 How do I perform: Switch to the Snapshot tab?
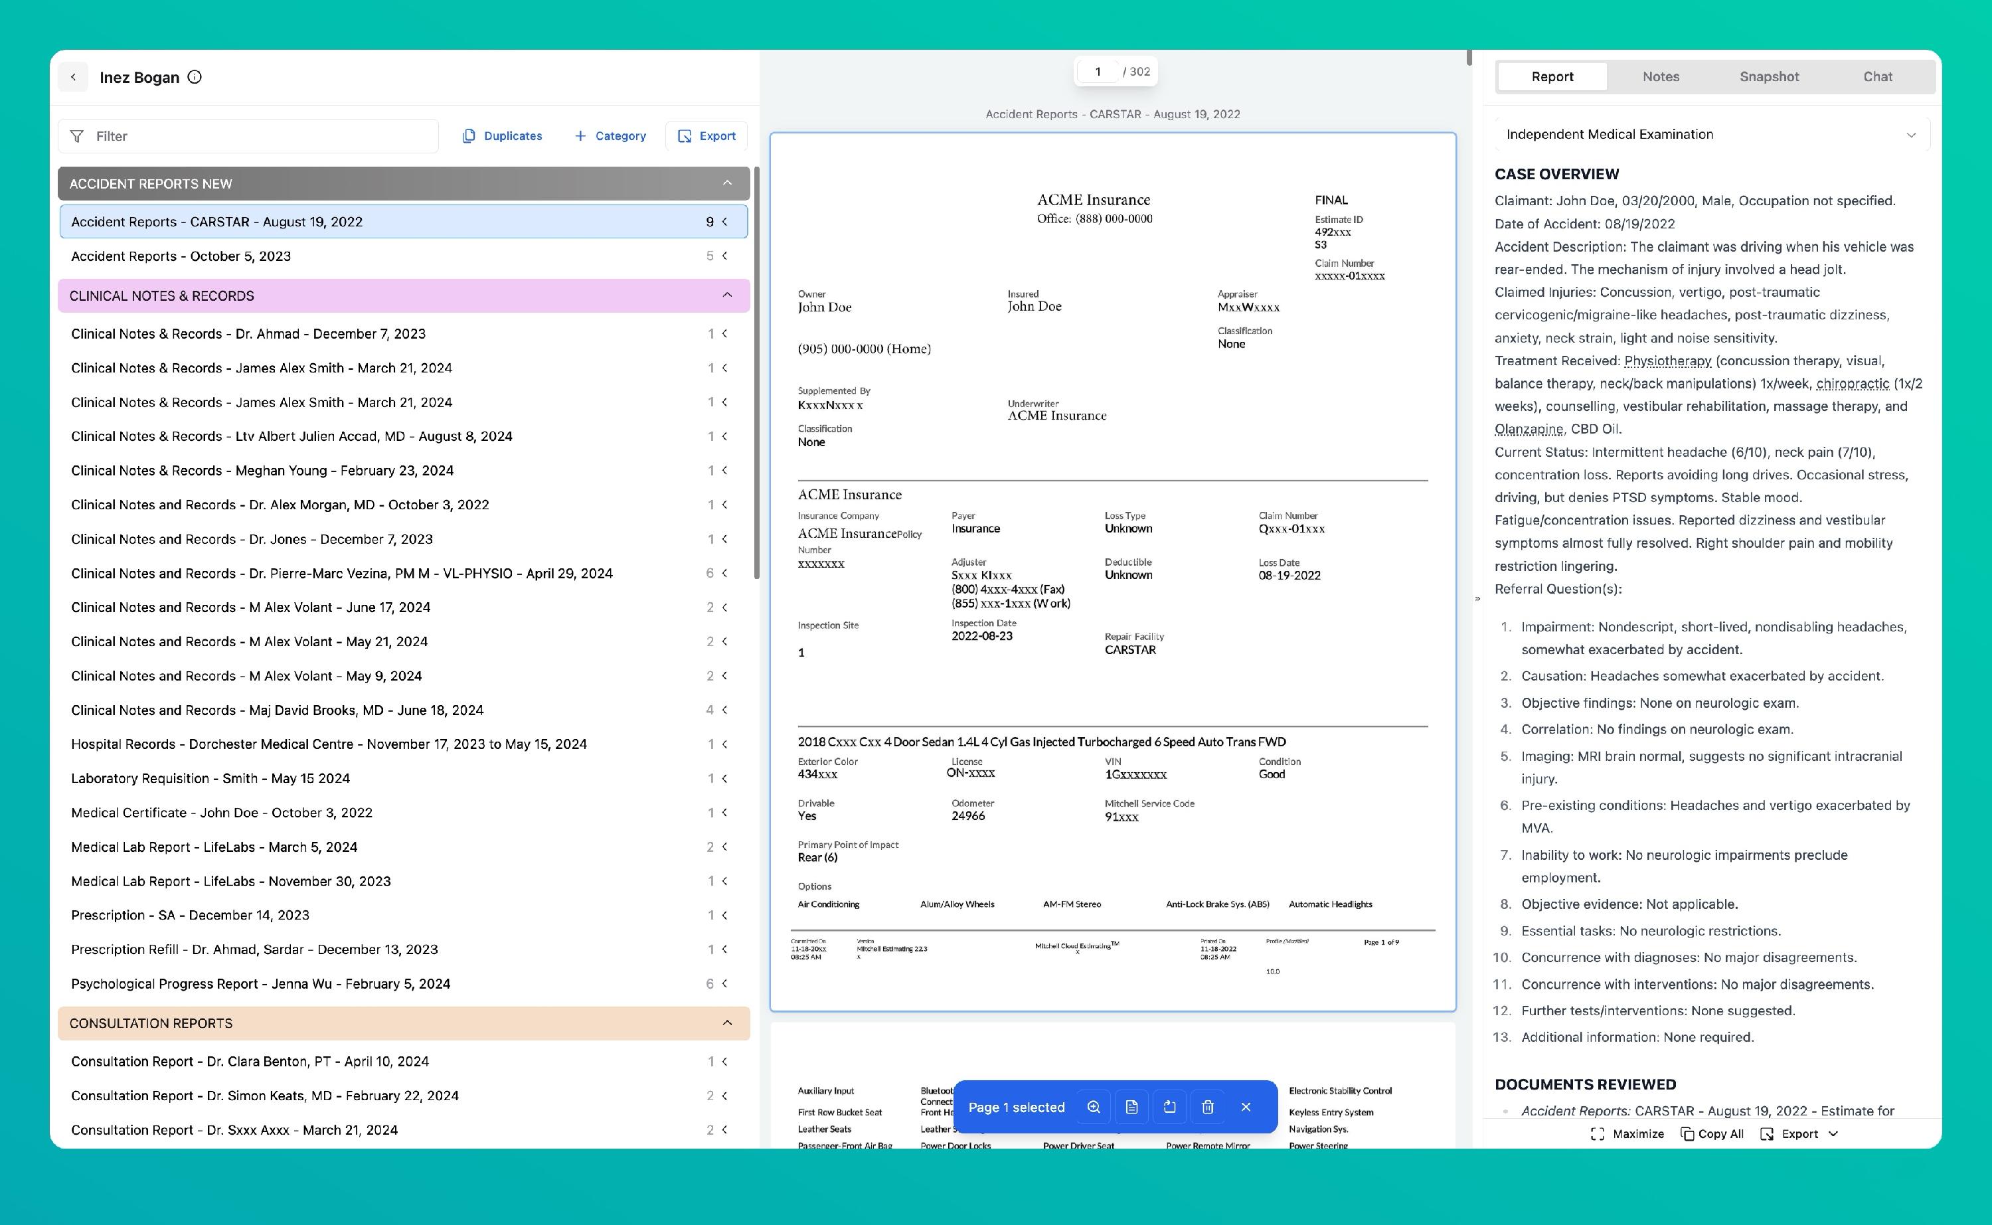click(x=1768, y=76)
